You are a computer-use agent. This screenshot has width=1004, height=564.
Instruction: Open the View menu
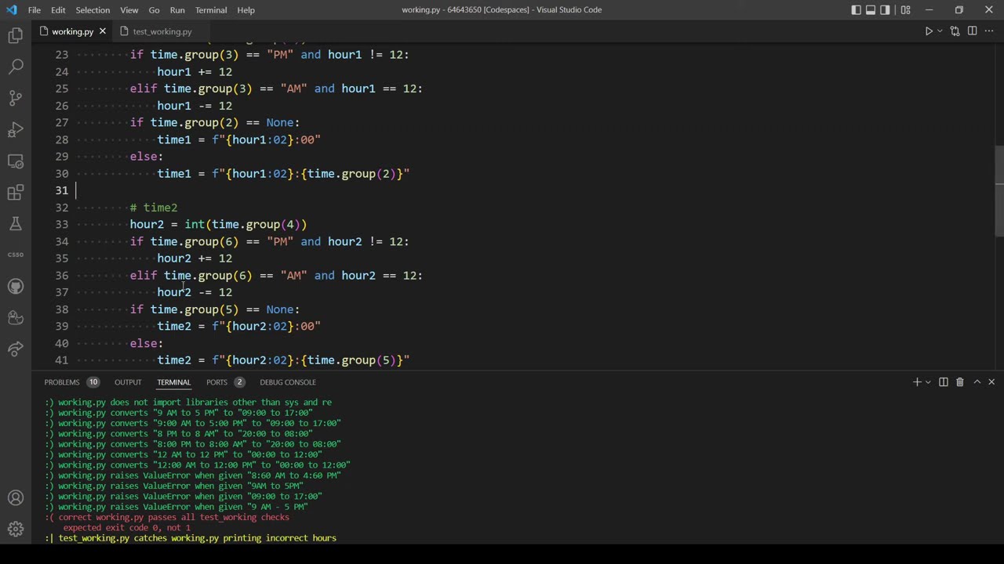[x=129, y=10]
